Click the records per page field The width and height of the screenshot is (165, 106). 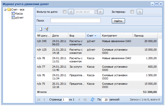point(105,99)
